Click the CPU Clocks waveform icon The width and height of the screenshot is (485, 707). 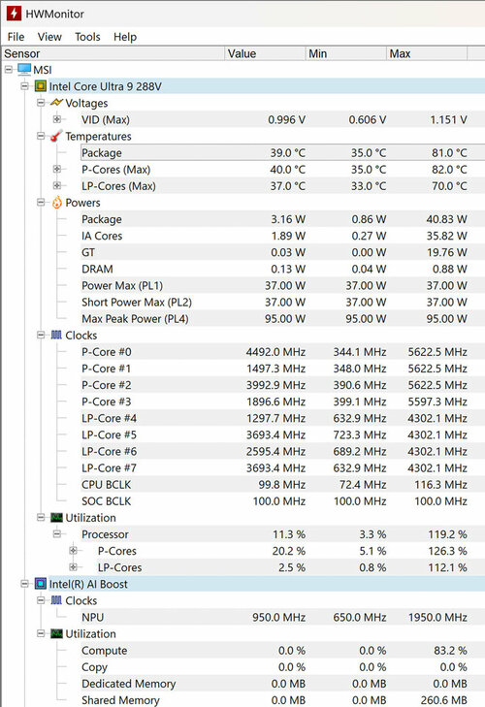click(56, 335)
